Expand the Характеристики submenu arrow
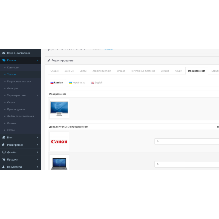This screenshot has height=219, width=219. click(x=37, y=95)
